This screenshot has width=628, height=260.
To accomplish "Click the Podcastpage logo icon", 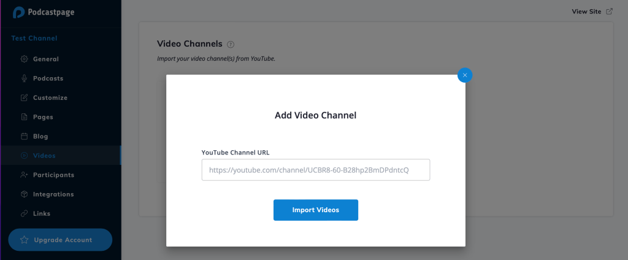I will point(18,12).
